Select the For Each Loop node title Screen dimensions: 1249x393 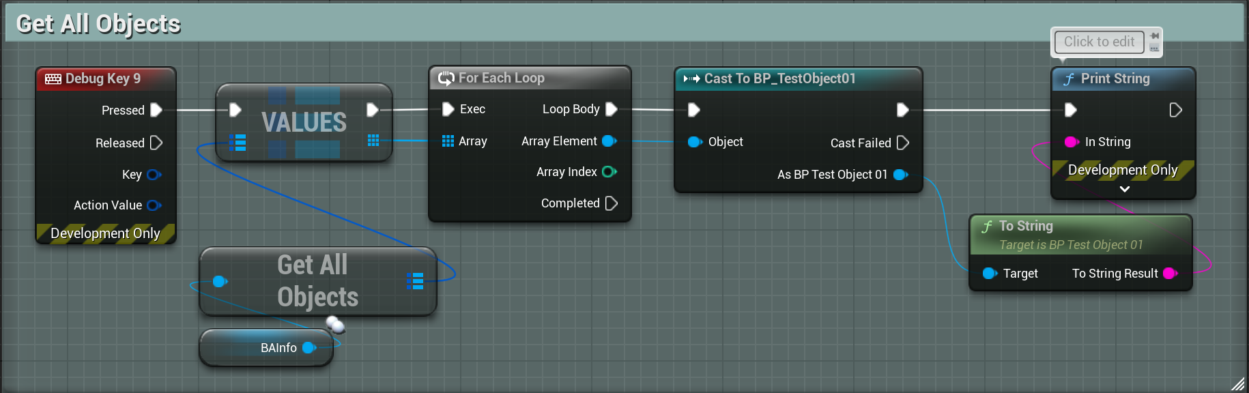[x=502, y=78]
